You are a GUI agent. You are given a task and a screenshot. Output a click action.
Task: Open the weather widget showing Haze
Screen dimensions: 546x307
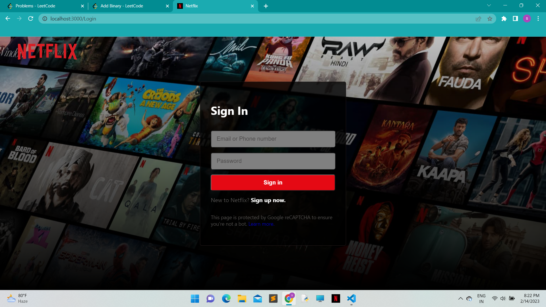click(17, 298)
